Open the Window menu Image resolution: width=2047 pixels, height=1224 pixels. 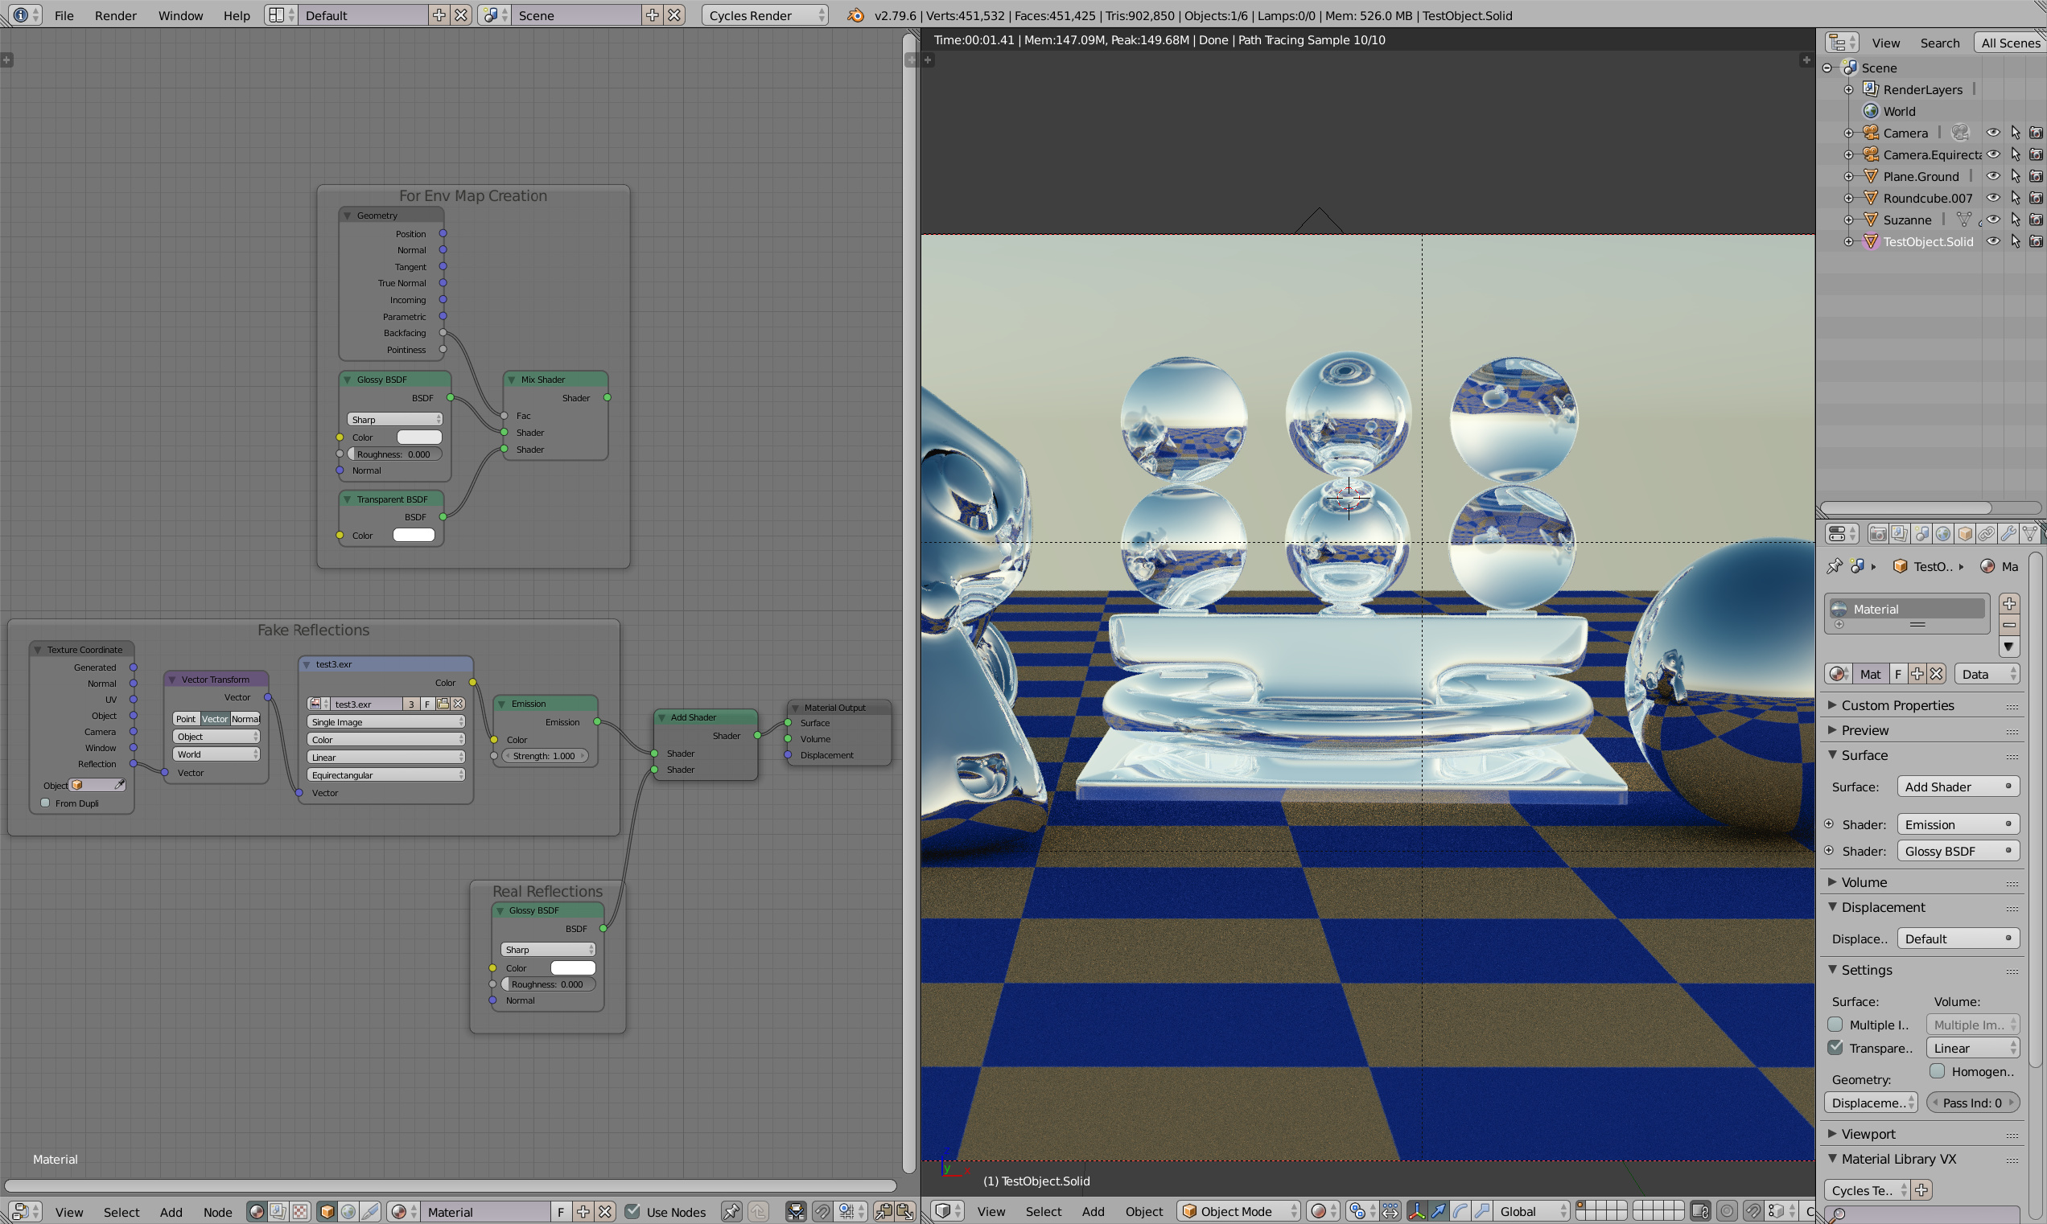pyautogui.click(x=181, y=14)
